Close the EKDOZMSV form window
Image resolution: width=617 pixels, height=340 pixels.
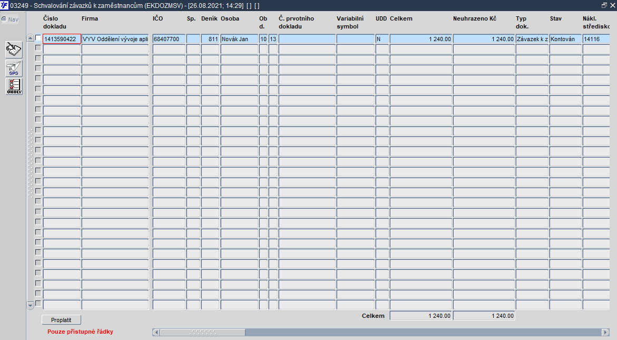coord(613,5)
